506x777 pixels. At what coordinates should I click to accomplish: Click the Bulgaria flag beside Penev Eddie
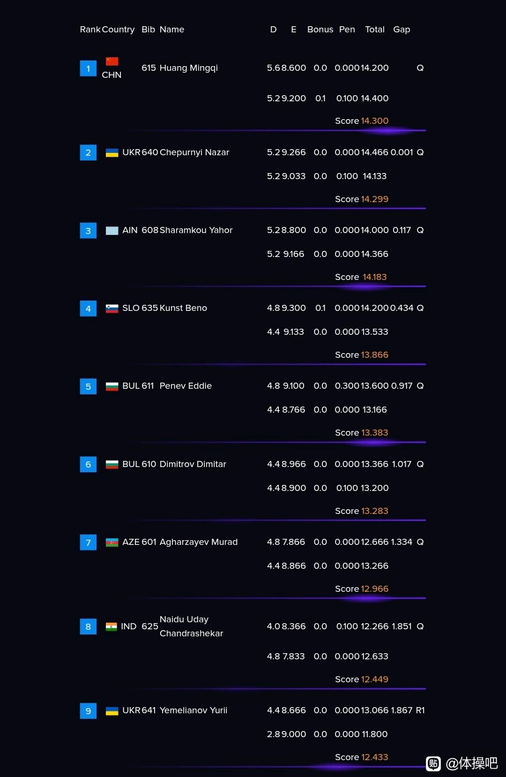click(x=112, y=386)
